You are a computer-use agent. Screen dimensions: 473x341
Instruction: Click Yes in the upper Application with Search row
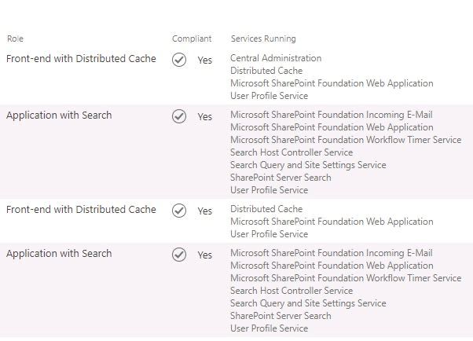point(205,116)
